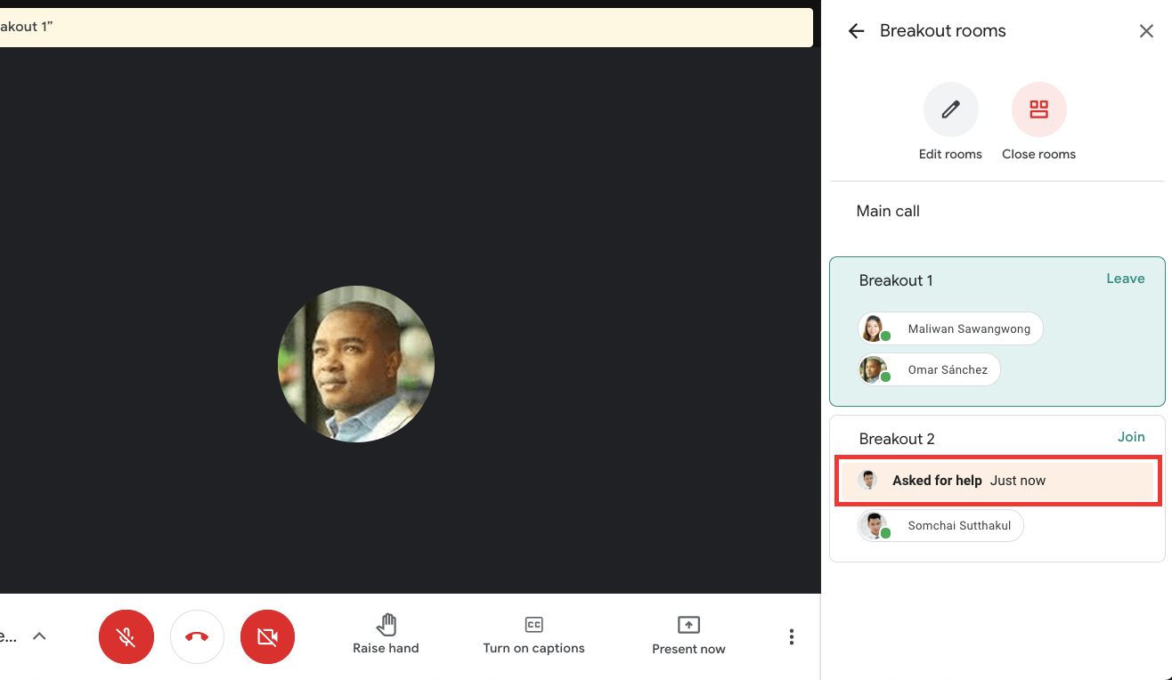Screen dimensions: 1172x680
Task: Open the Close rooms icon
Action: click(x=1038, y=109)
